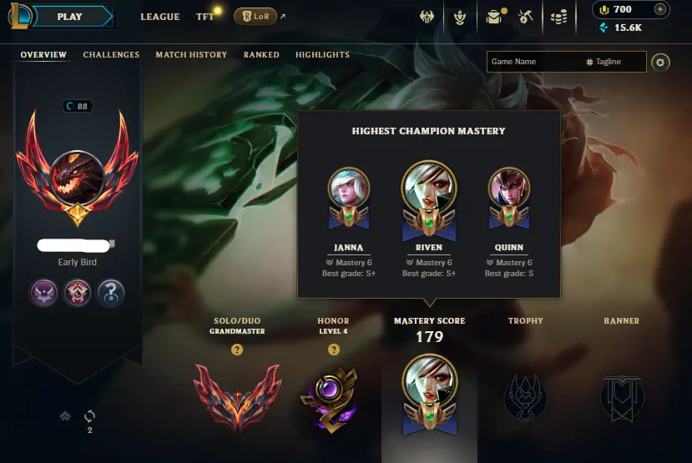Click the Game Name search field
This screenshot has height=463, width=692.
point(566,62)
